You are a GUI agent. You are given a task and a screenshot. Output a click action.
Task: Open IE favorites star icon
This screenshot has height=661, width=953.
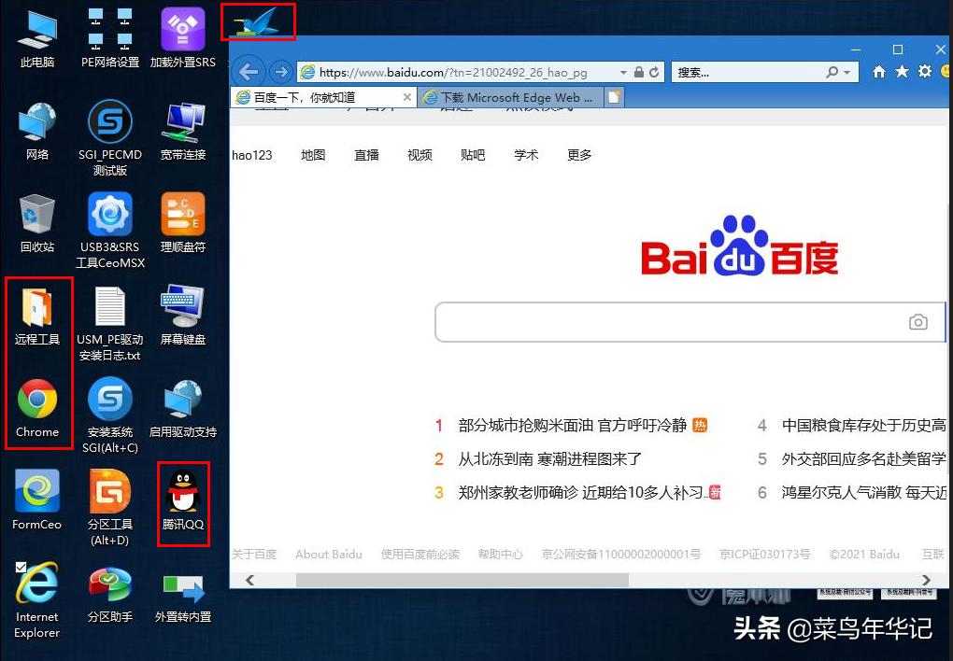pos(902,72)
